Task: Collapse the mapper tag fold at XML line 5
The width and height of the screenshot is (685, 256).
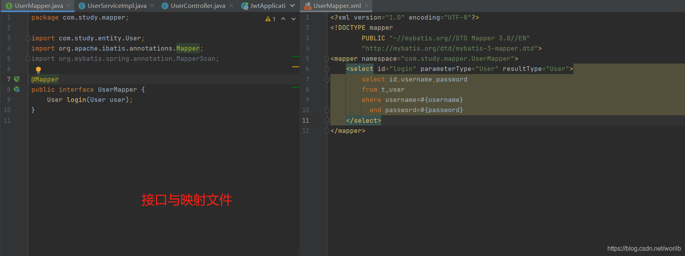Action: point(327,59)
